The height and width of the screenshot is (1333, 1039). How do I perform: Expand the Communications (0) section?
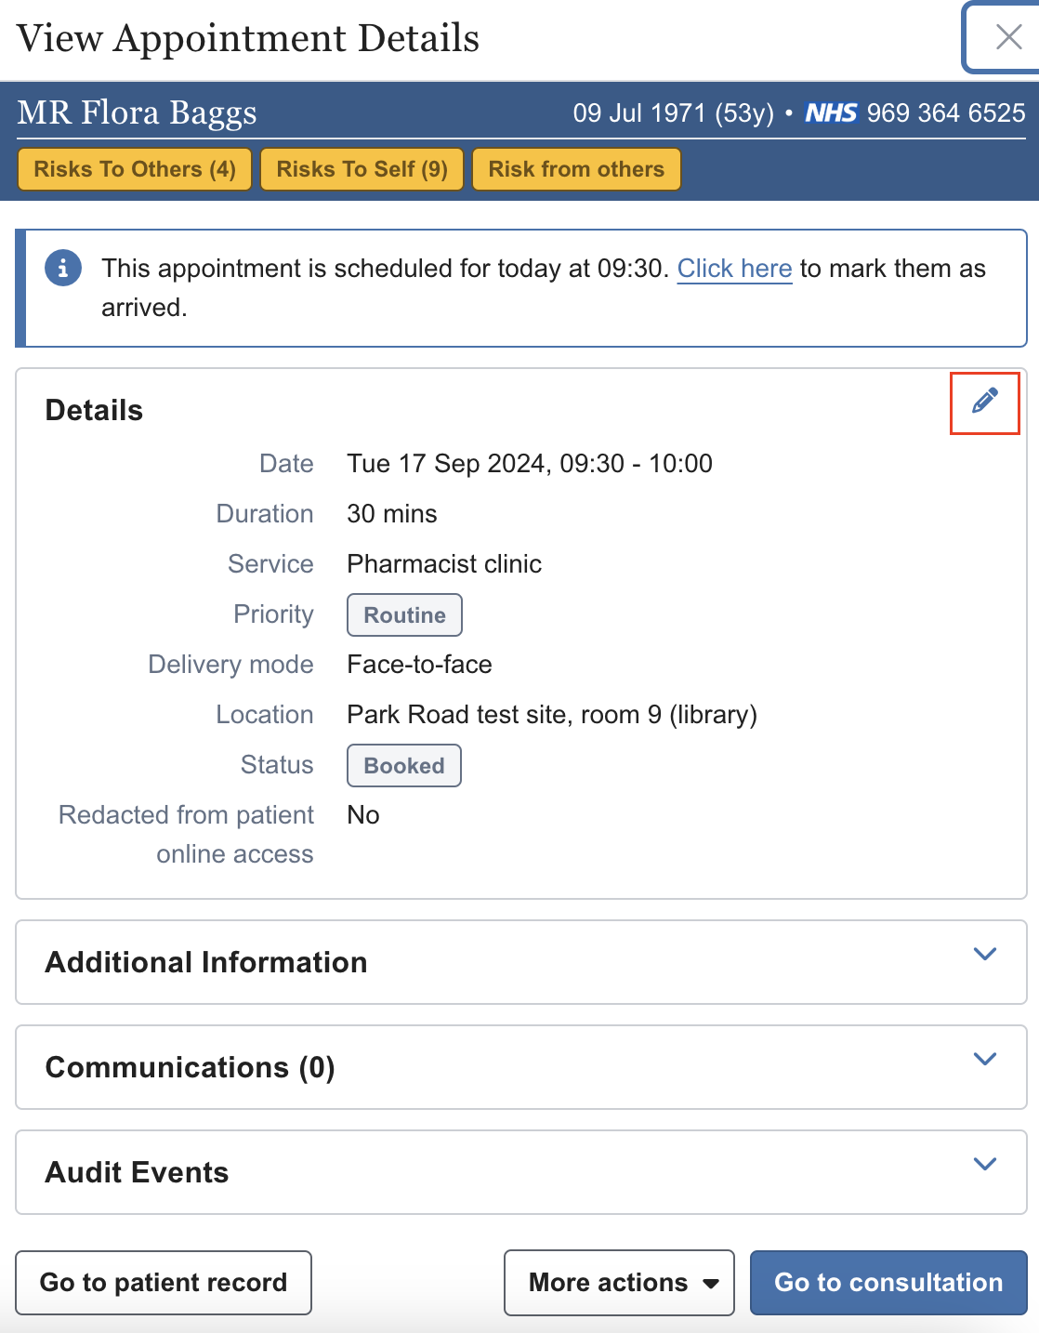[x=984, y=1060]
